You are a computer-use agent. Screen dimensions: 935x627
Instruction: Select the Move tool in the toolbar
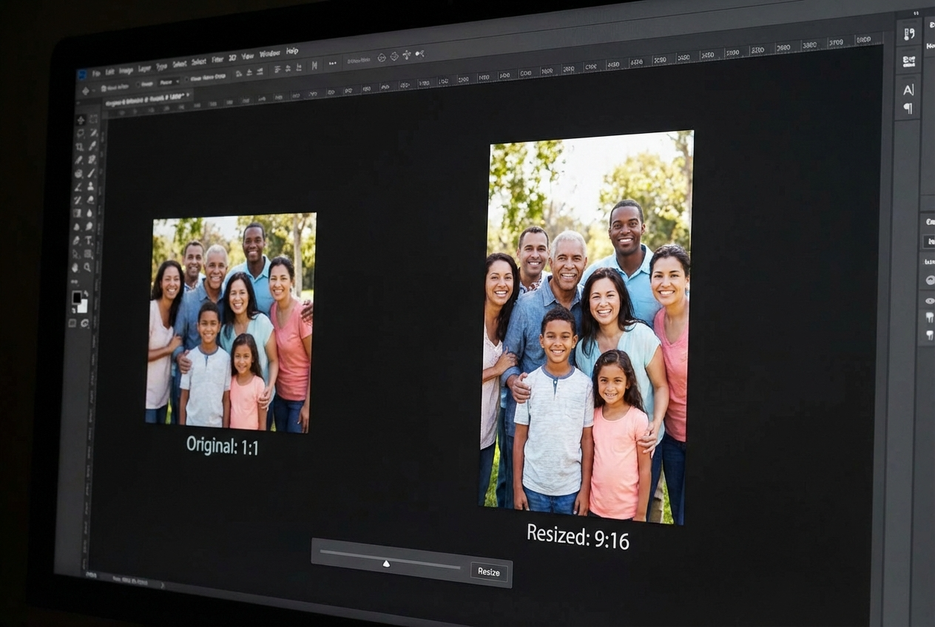81,119
